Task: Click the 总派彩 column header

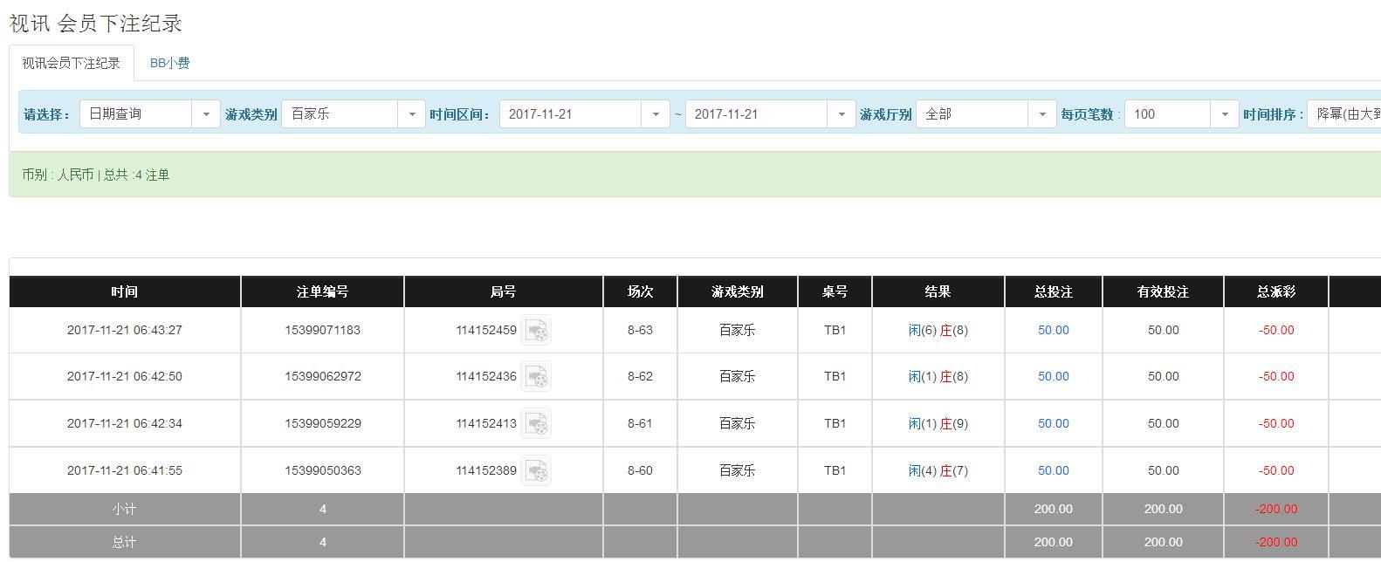Action: (x=1275, y=291)
